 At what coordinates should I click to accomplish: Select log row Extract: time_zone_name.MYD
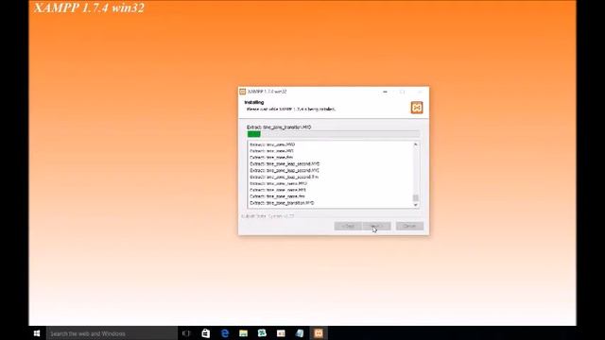pyautogui.click(x=279, y=183)
